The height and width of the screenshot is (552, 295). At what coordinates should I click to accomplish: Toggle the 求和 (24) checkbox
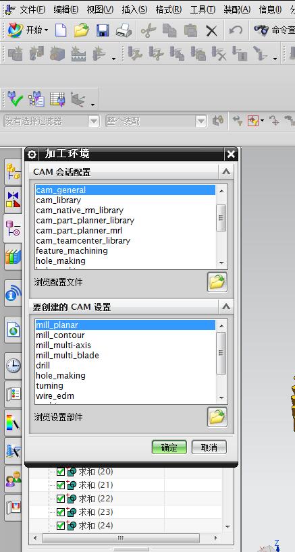point(61,526)
